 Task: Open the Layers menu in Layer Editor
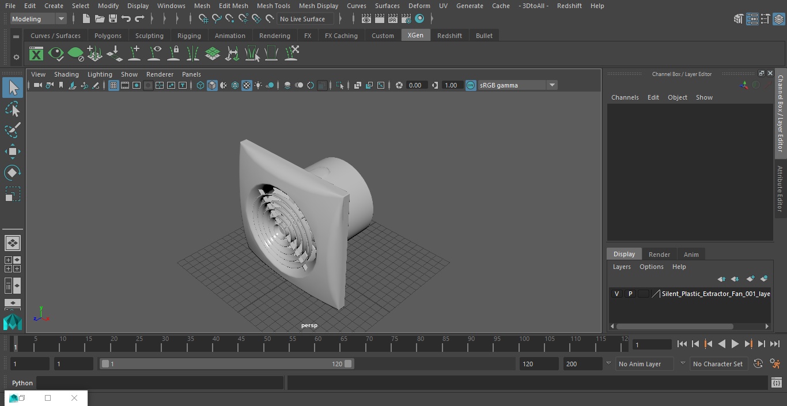(x=622, y=267)
